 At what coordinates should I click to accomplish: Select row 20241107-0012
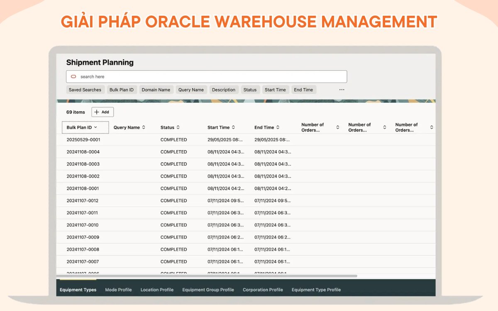coord(246,201)
